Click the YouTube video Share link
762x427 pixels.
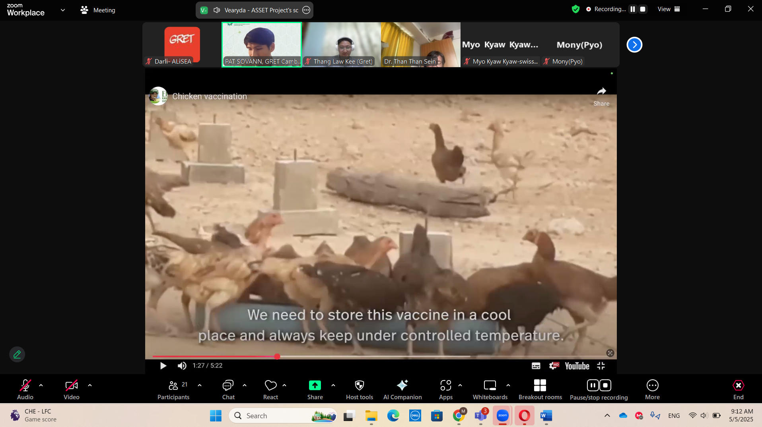pos(601,96)
